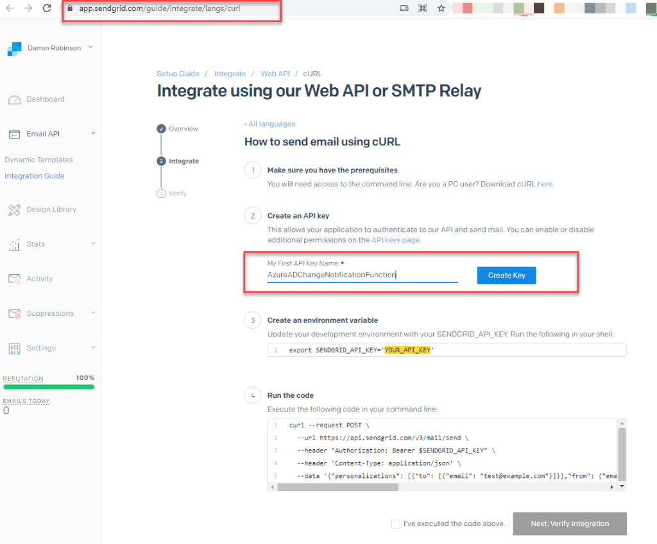Click the QR code icon in address bar
The height and width of the screenshot is (544, 657).
pyautogui.click(x=423, y=8)
